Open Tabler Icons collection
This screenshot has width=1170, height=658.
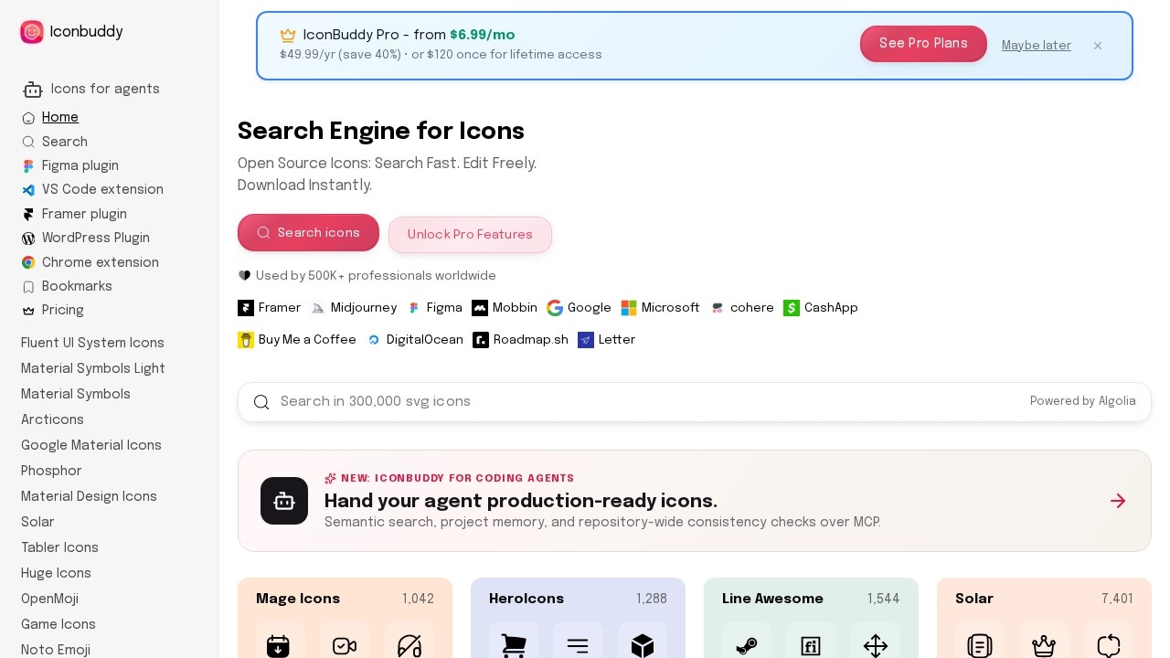(x=59, y=547)
